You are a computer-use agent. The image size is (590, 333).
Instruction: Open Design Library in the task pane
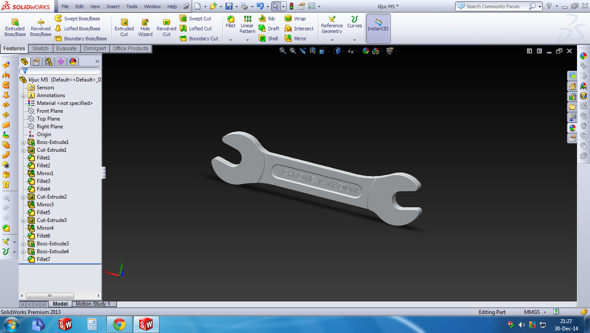[x=573, y=96]
